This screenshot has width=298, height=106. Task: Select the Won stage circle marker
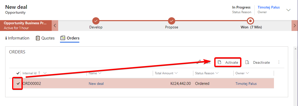point(250,20)
